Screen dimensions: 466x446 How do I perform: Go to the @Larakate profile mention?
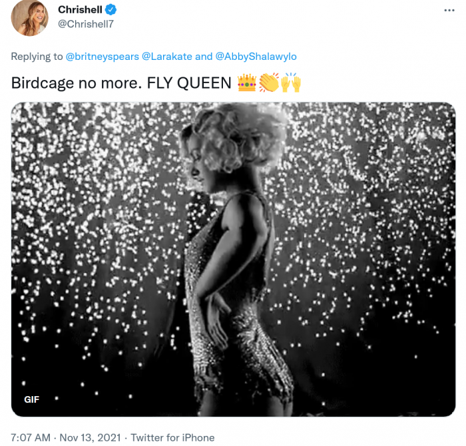tap(168, 57)
